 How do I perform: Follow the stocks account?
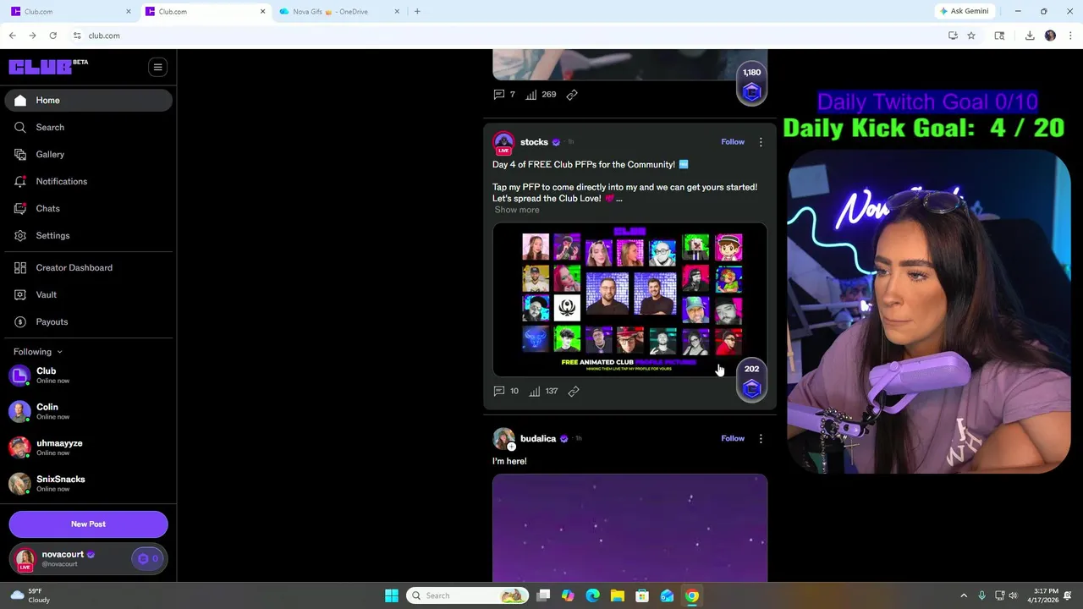(x=733, y=142)
